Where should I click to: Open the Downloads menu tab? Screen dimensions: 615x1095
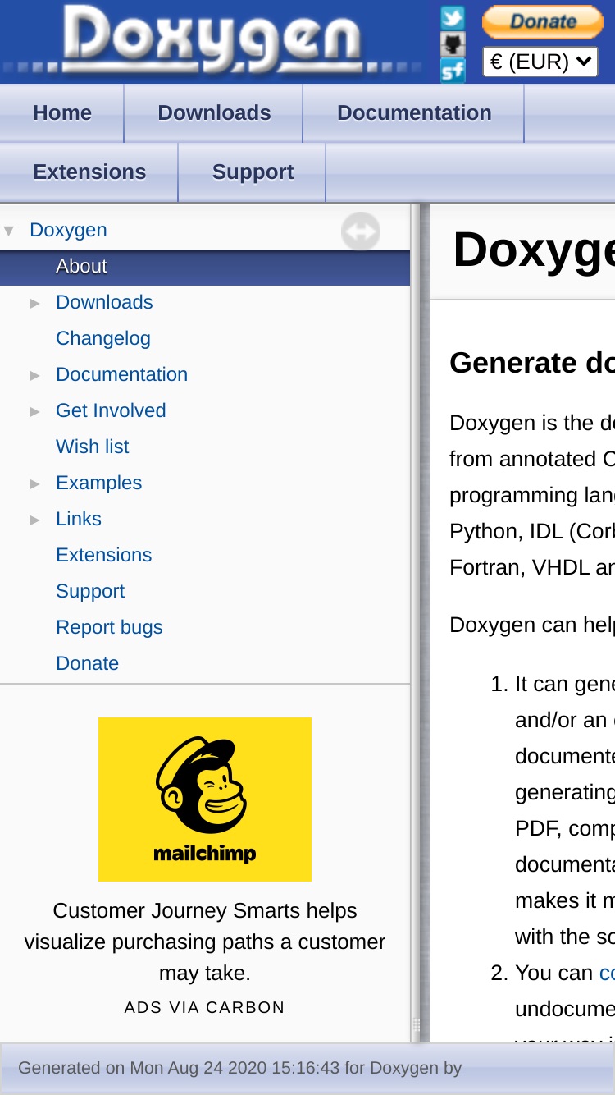214,112
